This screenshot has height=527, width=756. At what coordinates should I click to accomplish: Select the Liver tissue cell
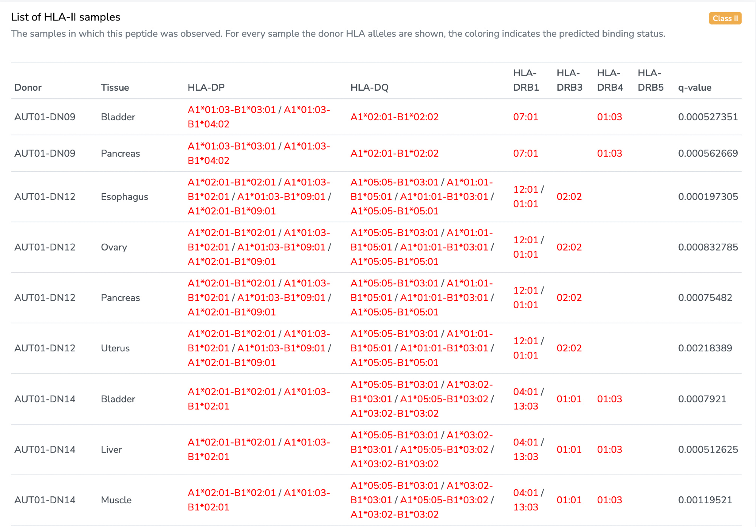[111, 449]
